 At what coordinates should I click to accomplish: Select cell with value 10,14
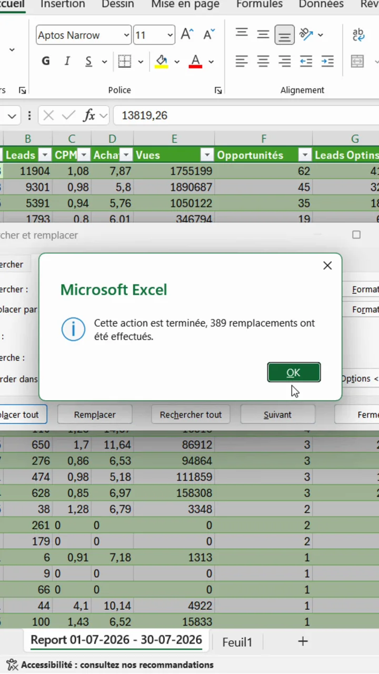(112, 606)
